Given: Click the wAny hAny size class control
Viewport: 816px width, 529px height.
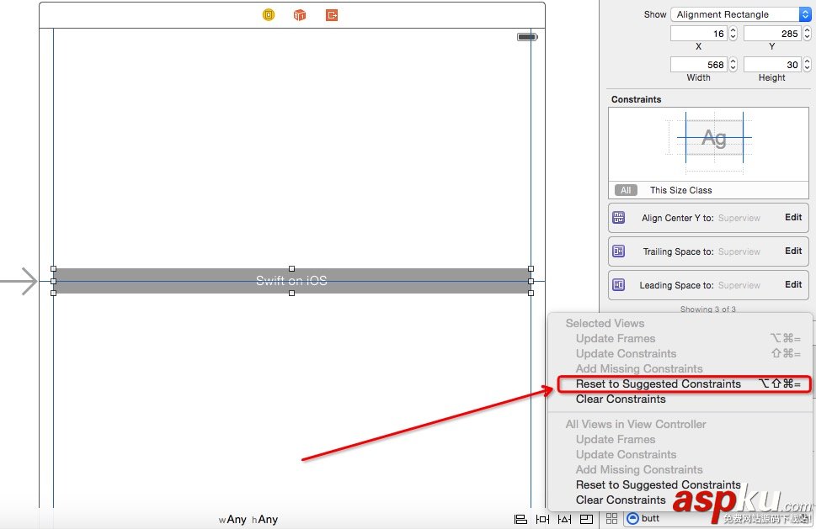Looking at the screenshot, I should click(248, 519).
